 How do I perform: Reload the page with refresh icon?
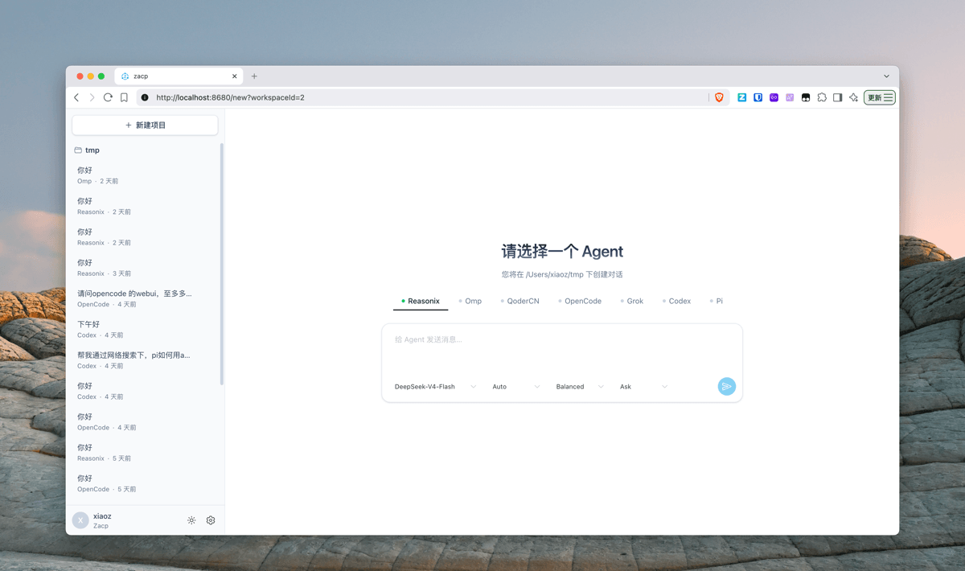point(108,97)
